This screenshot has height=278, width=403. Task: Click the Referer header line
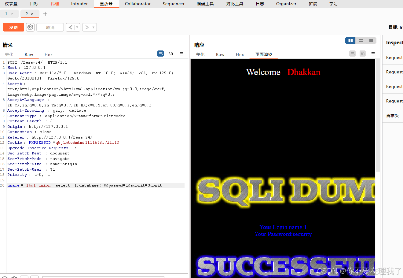pyautogui.click(x=50, y=137)
